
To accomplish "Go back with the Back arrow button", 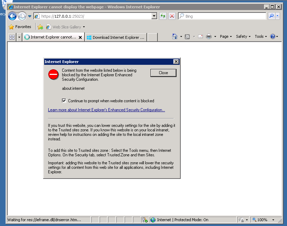I will [12, 16].
